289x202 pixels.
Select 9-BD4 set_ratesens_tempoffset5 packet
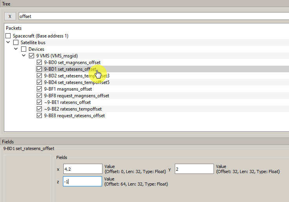point(76,82)
